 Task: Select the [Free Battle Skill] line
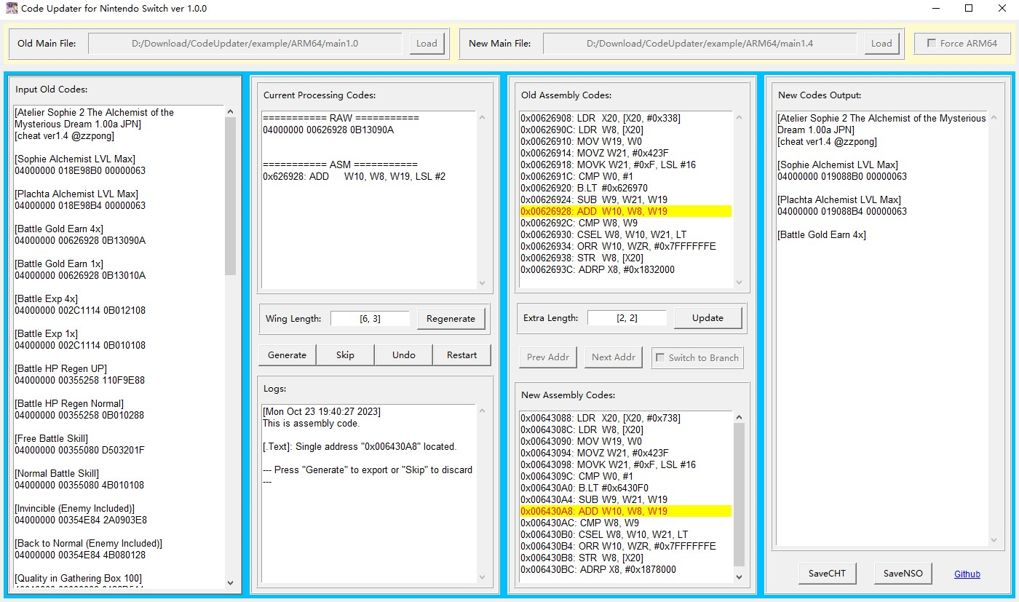tap(51, 438)
